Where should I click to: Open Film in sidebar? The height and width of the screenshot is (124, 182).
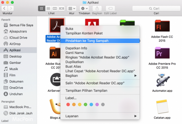pos(18,75)
